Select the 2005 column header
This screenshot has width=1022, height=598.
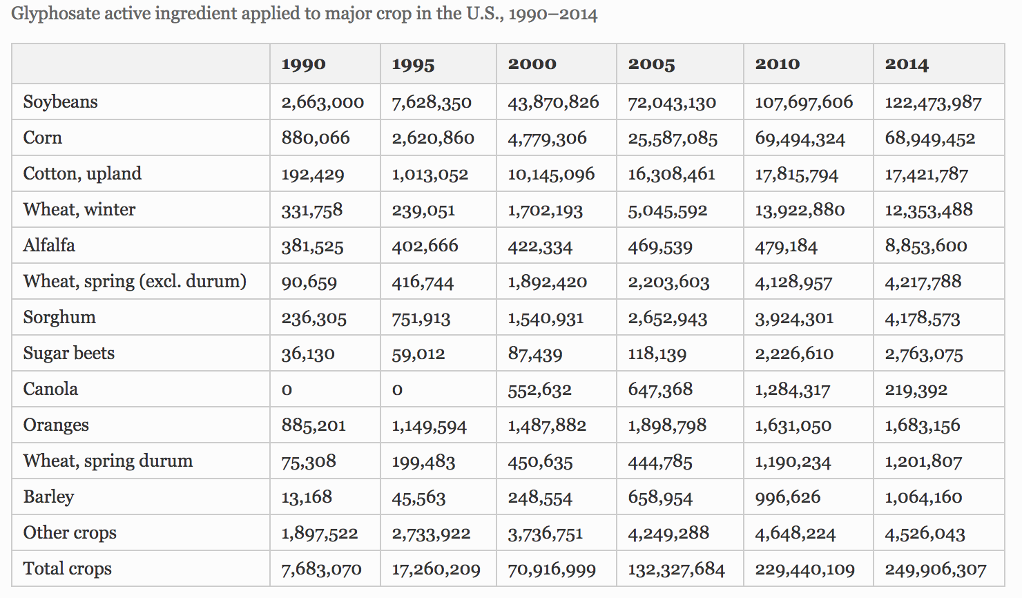click(651, 64)
